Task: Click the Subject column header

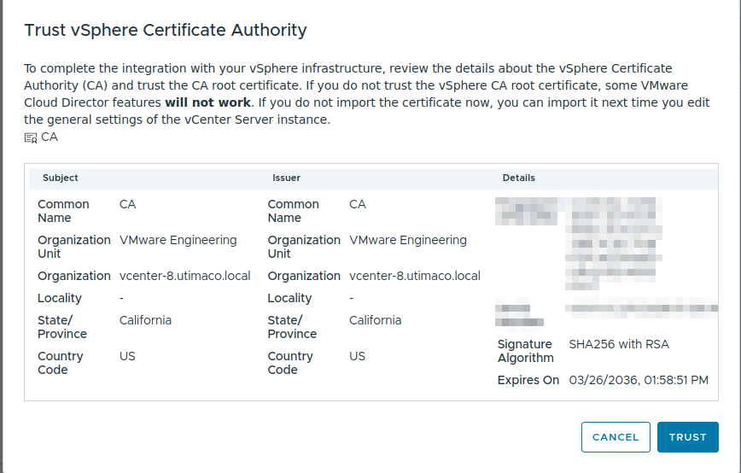Action: [60, 178]
